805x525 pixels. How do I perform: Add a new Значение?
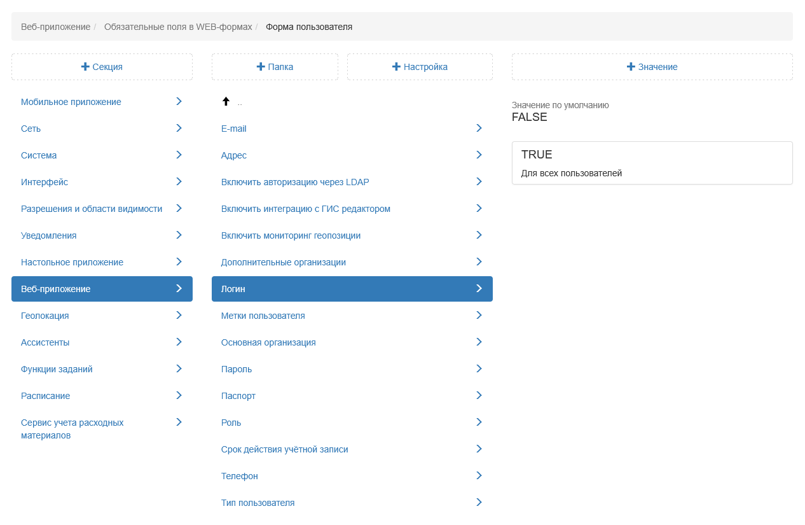pos(652,67)
